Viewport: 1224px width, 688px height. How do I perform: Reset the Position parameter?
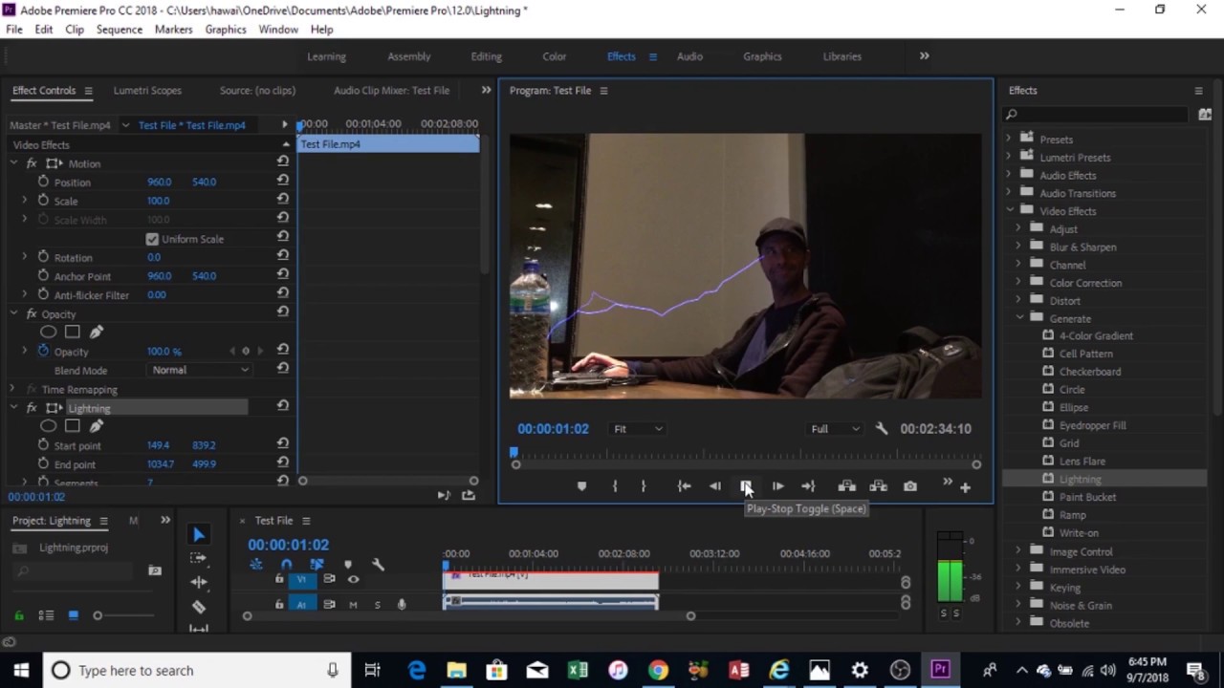tap(282, 182)
